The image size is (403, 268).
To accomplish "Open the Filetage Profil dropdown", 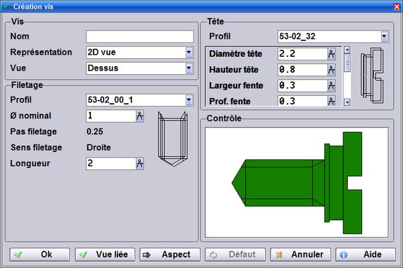I will (189, 100).
